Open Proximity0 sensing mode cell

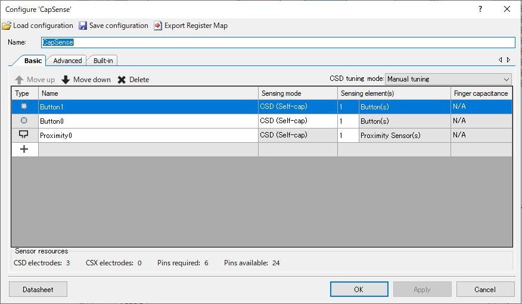(x=297, y=135)
